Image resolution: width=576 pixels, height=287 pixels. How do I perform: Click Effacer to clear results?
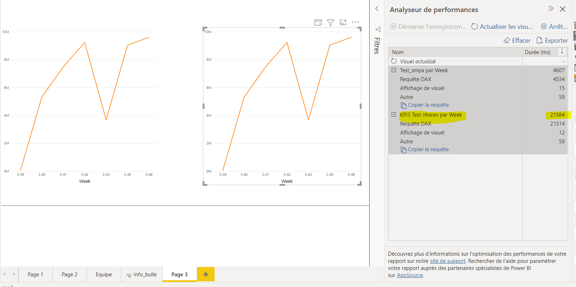[x=517, y=41]
